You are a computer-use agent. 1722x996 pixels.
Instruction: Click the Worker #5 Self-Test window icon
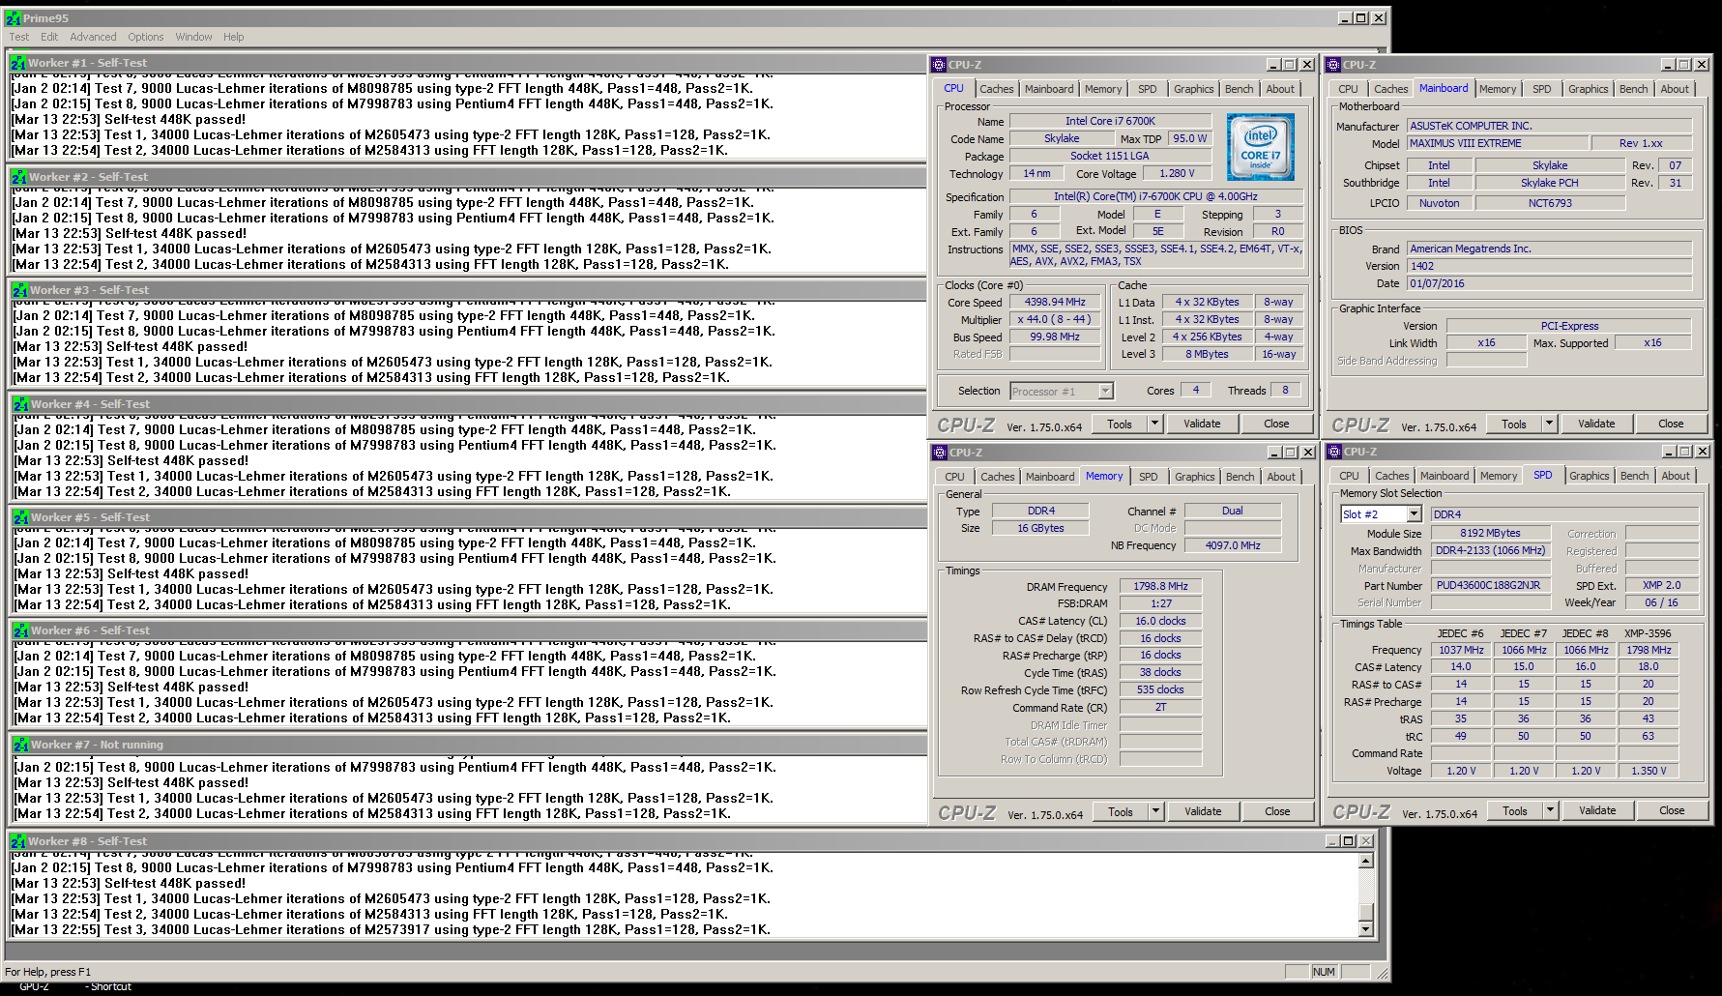20,517
